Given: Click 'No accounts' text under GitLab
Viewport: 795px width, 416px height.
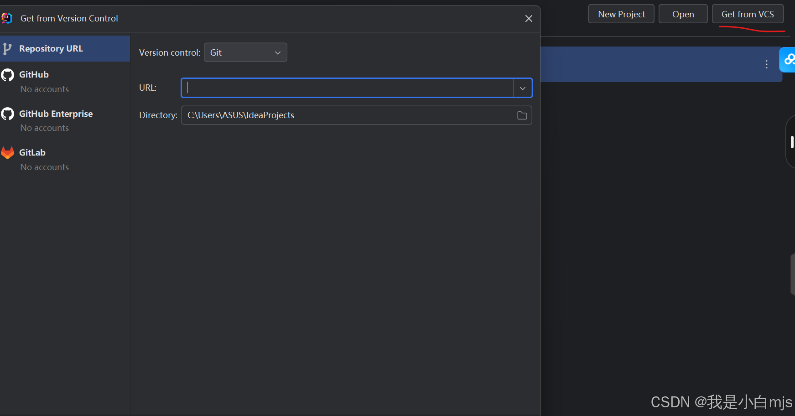Looking at the screenshot, I should tap(45, 167).
